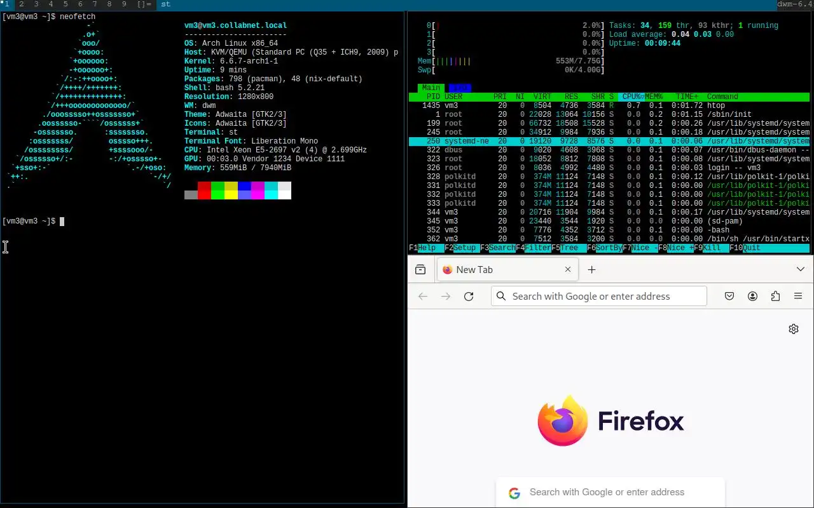Image resolution: width=814 pixels, height=508 pixels.
Task: Click the magnifier icon in address bar
Action: [x=501, y=297]
